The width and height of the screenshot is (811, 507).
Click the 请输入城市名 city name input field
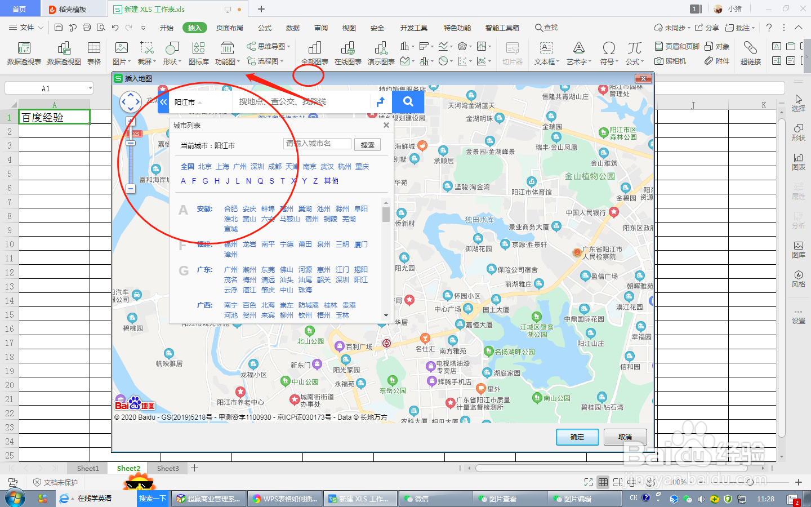pos(318,144)
